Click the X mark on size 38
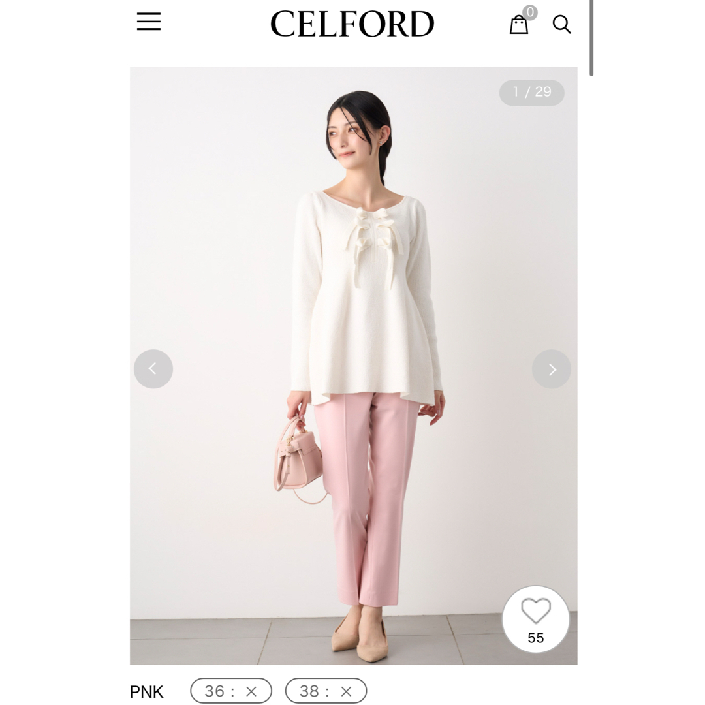Image resolution: width=705 pixels, height=705 pixels. (x=346, y=691)
